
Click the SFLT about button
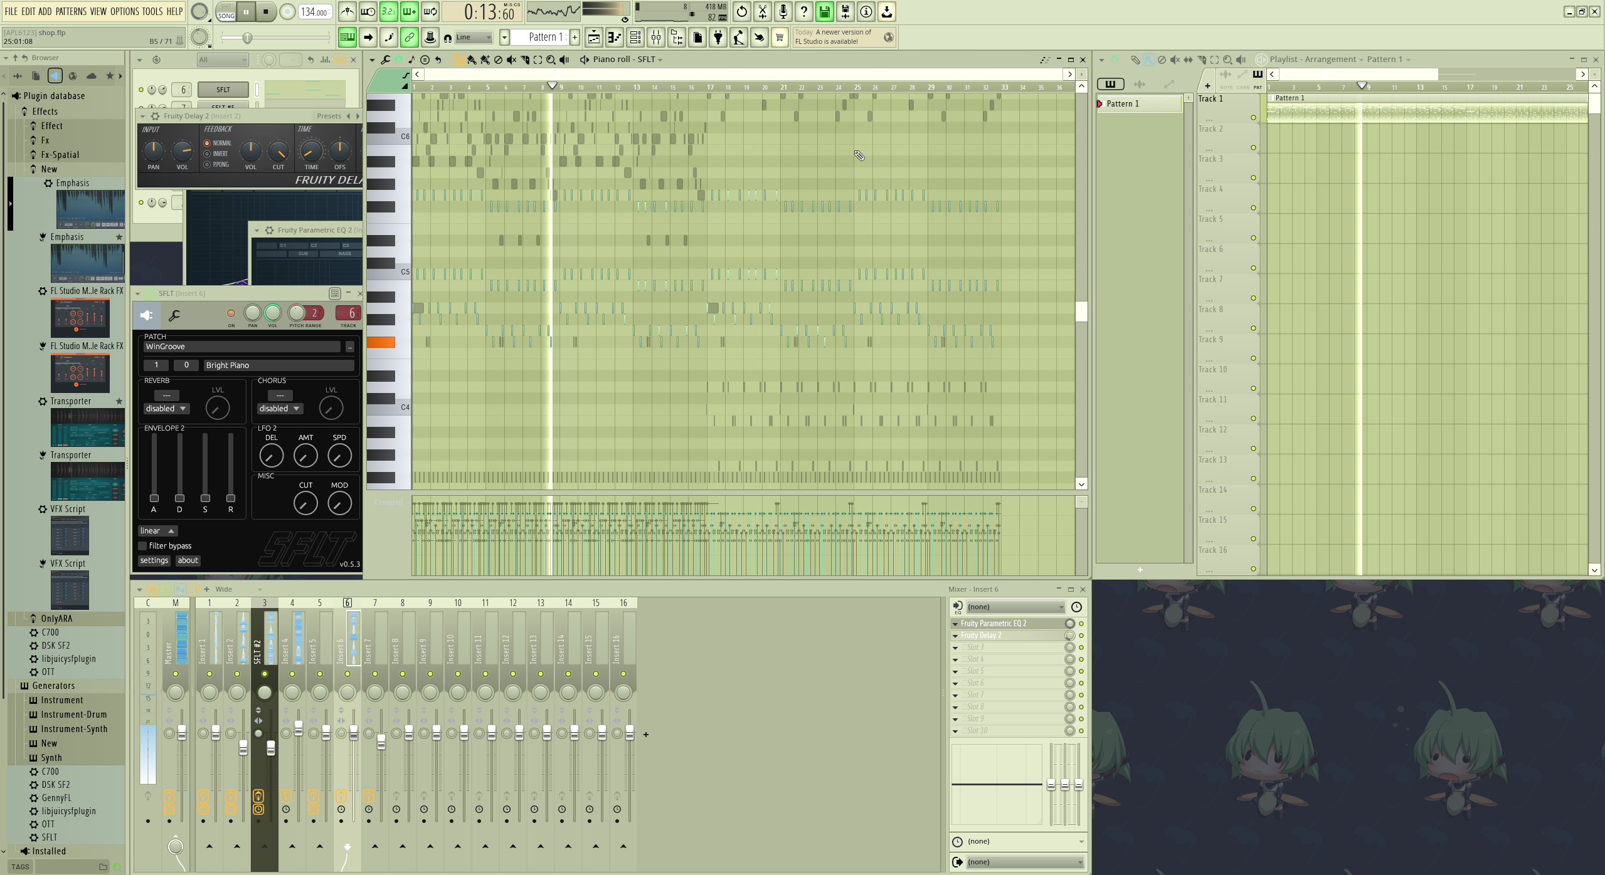[188, 560]
